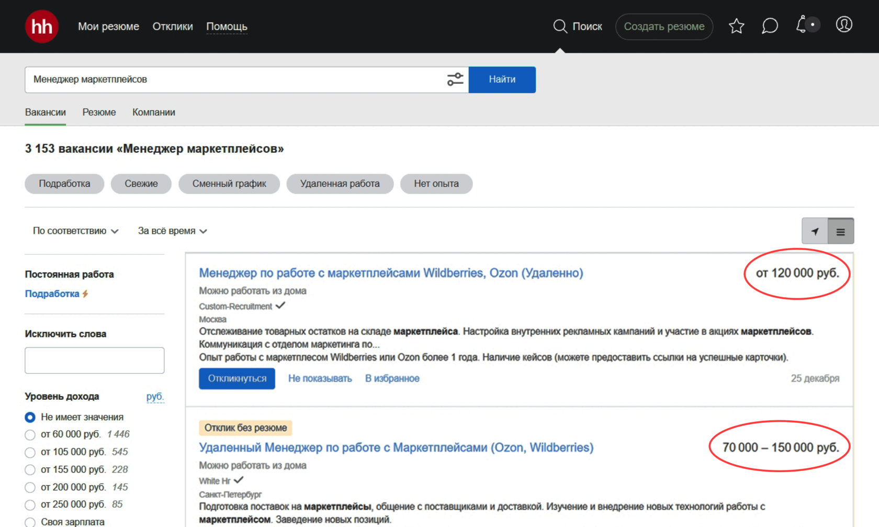Click the 'Исключить слова' input field
Viewport: 879px width, 527px height.
click(94, 360)
